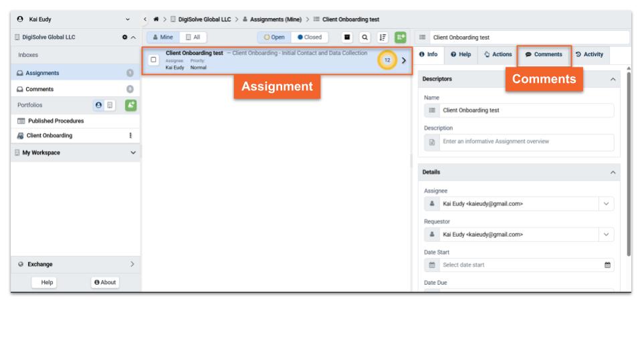Viewport: 642px width, 361px height.
Task: Expand the Kai Eudy user menu
Action: [x=128, y=17]
